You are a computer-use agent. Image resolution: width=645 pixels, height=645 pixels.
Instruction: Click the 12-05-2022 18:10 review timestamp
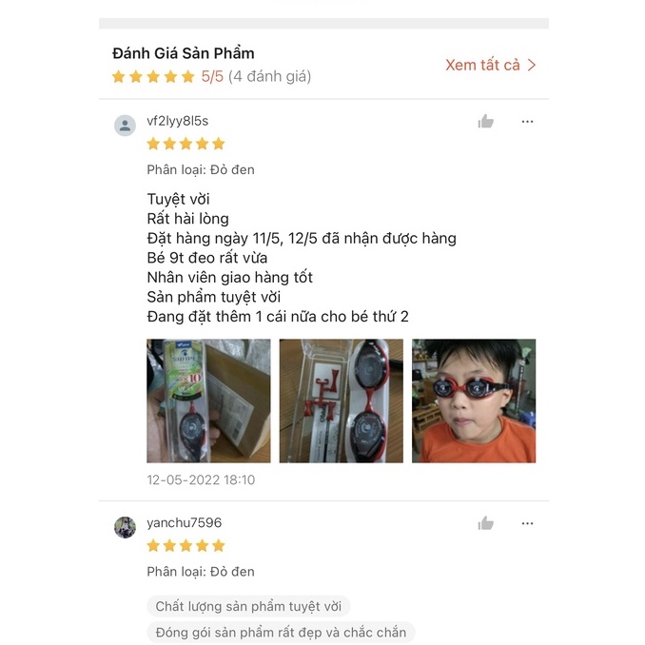tap(201, 479)
